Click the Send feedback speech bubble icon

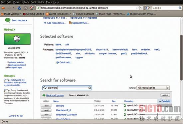click(x=8, y=20)
